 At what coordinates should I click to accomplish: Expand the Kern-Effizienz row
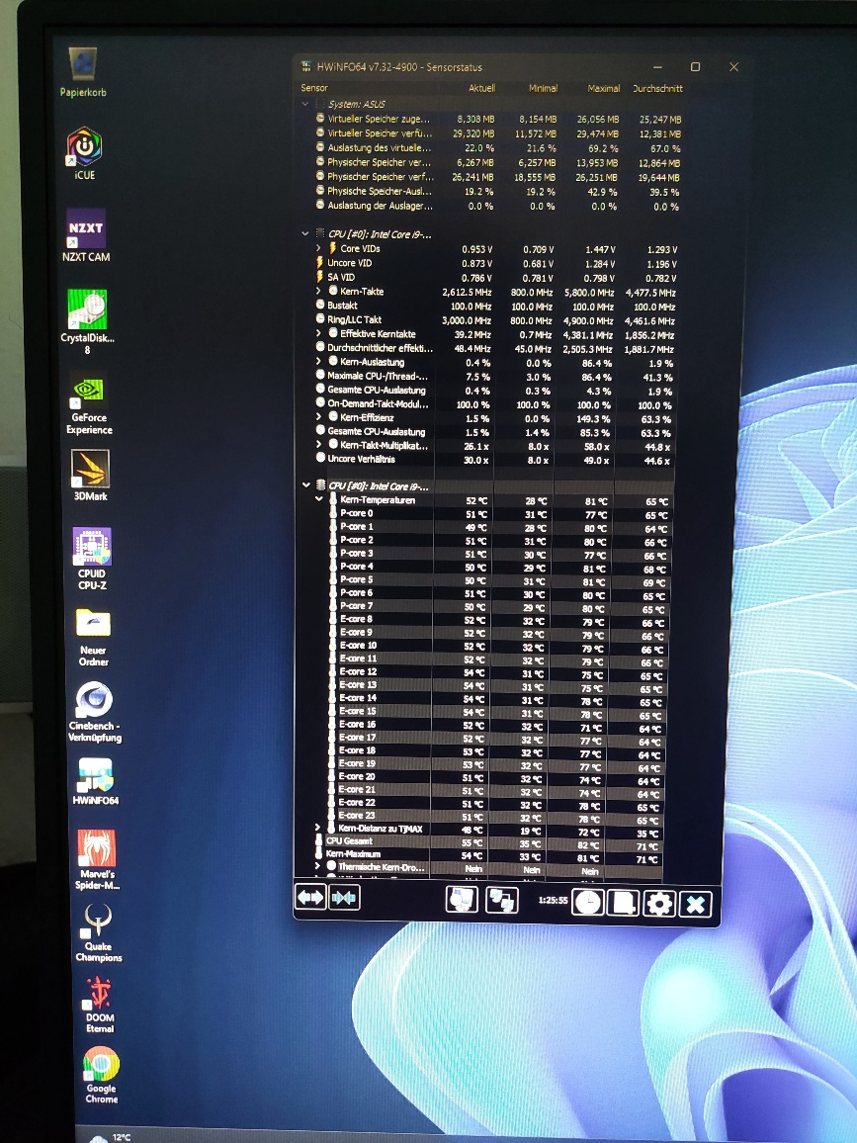318,417
